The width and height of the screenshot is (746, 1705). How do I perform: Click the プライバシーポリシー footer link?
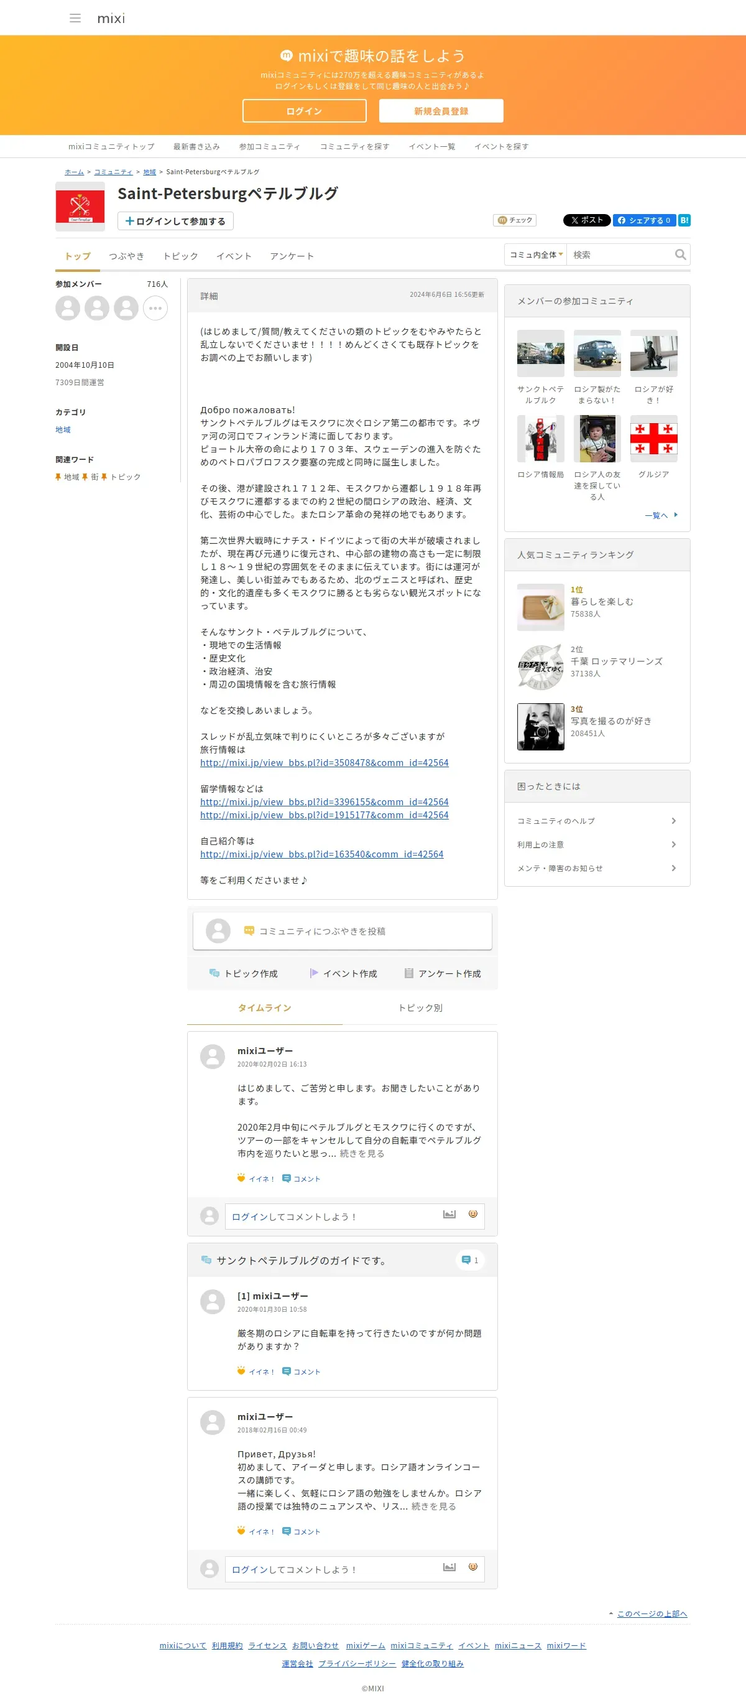click(357, 1664)
